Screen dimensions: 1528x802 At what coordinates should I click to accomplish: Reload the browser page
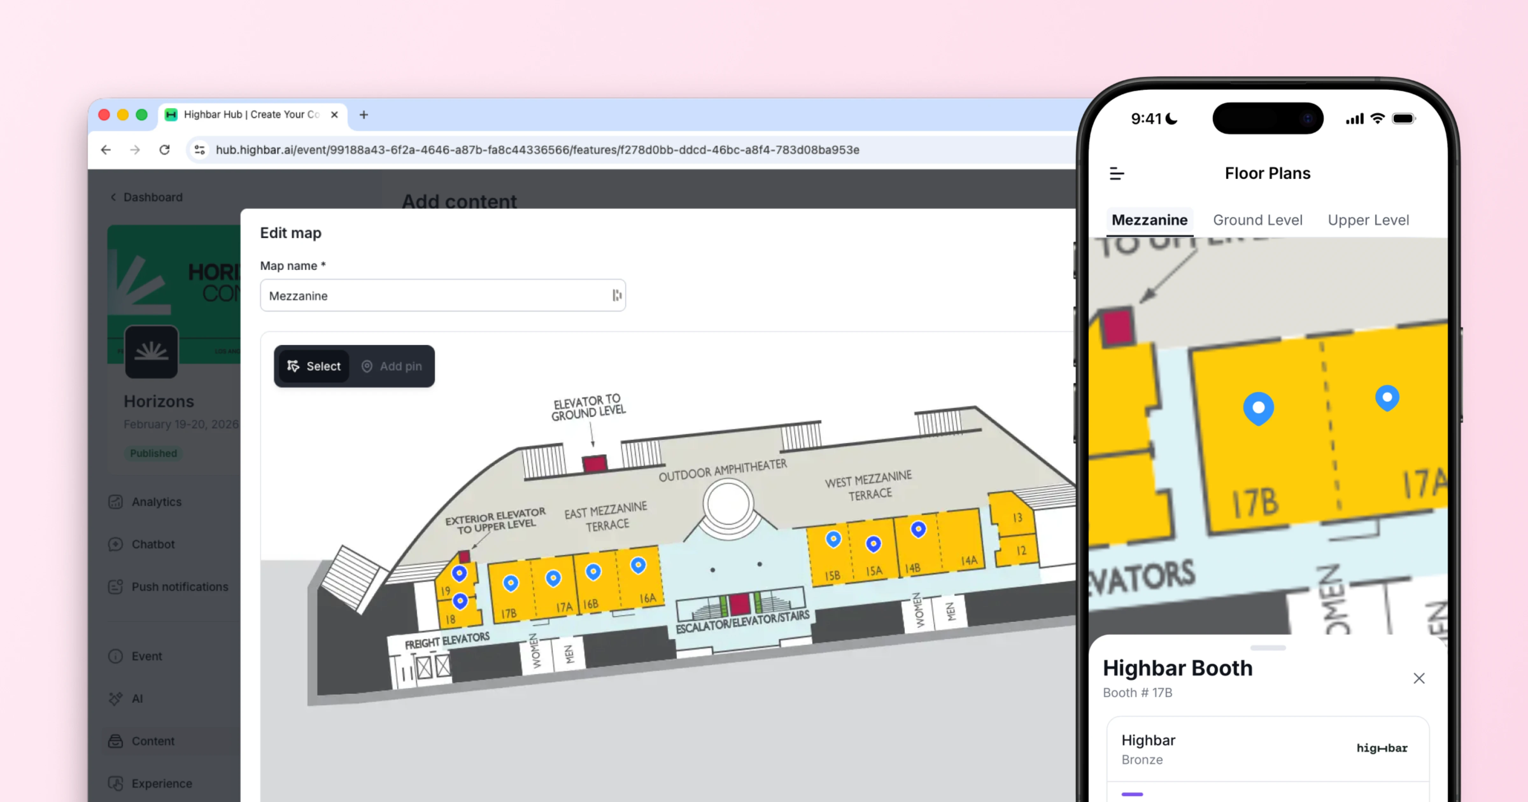pos(165,150)
